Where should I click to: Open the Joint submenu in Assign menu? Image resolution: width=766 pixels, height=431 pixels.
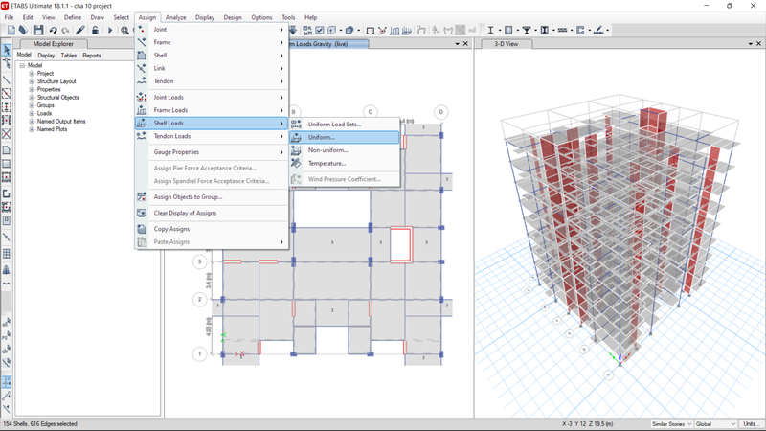[x=212, y=30]
